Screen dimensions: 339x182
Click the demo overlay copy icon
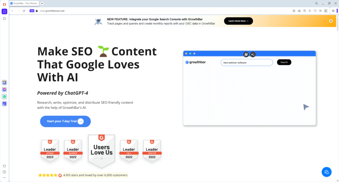[246, 55]
